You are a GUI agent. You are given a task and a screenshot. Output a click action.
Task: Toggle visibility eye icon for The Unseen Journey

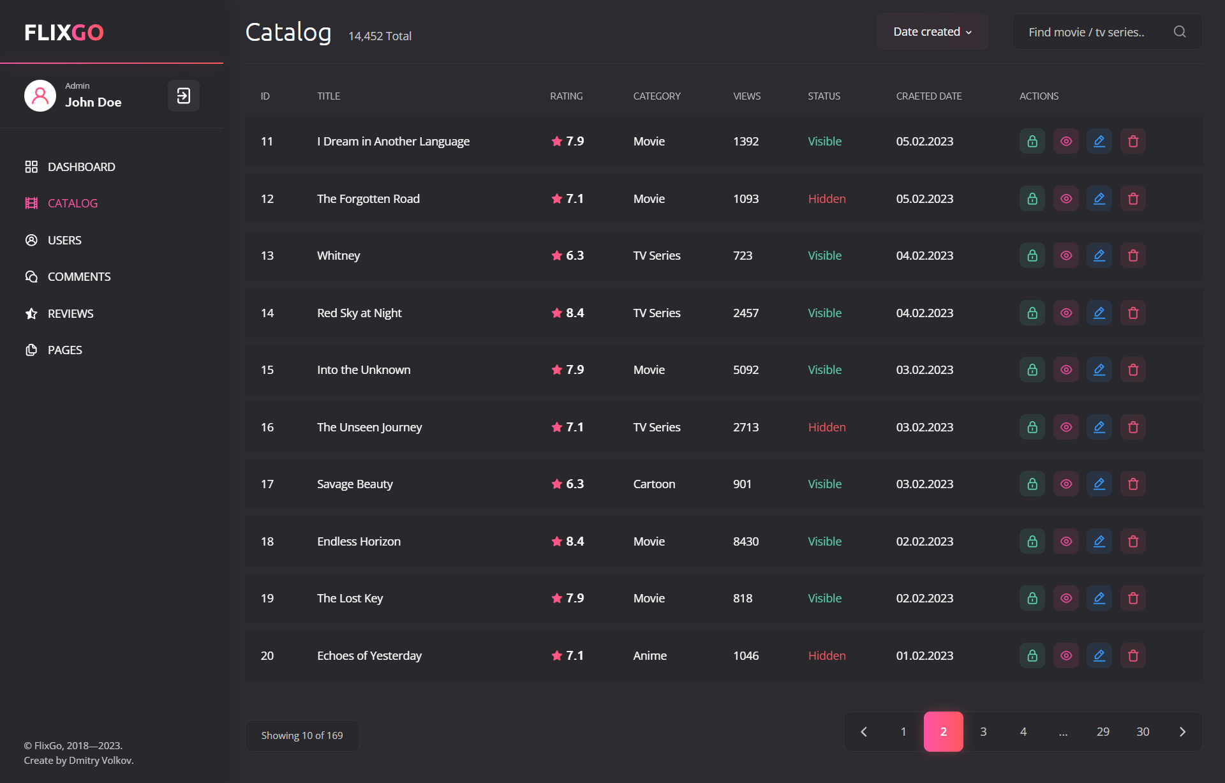[x=1066, y=427]
